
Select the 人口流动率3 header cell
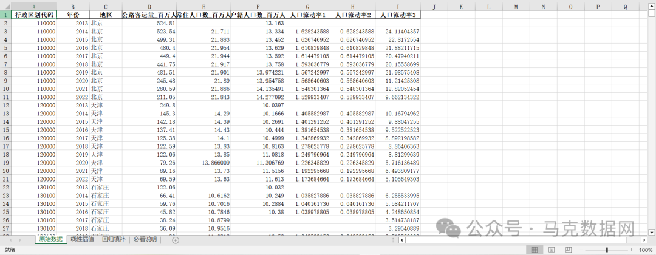(x=398, y=15)
